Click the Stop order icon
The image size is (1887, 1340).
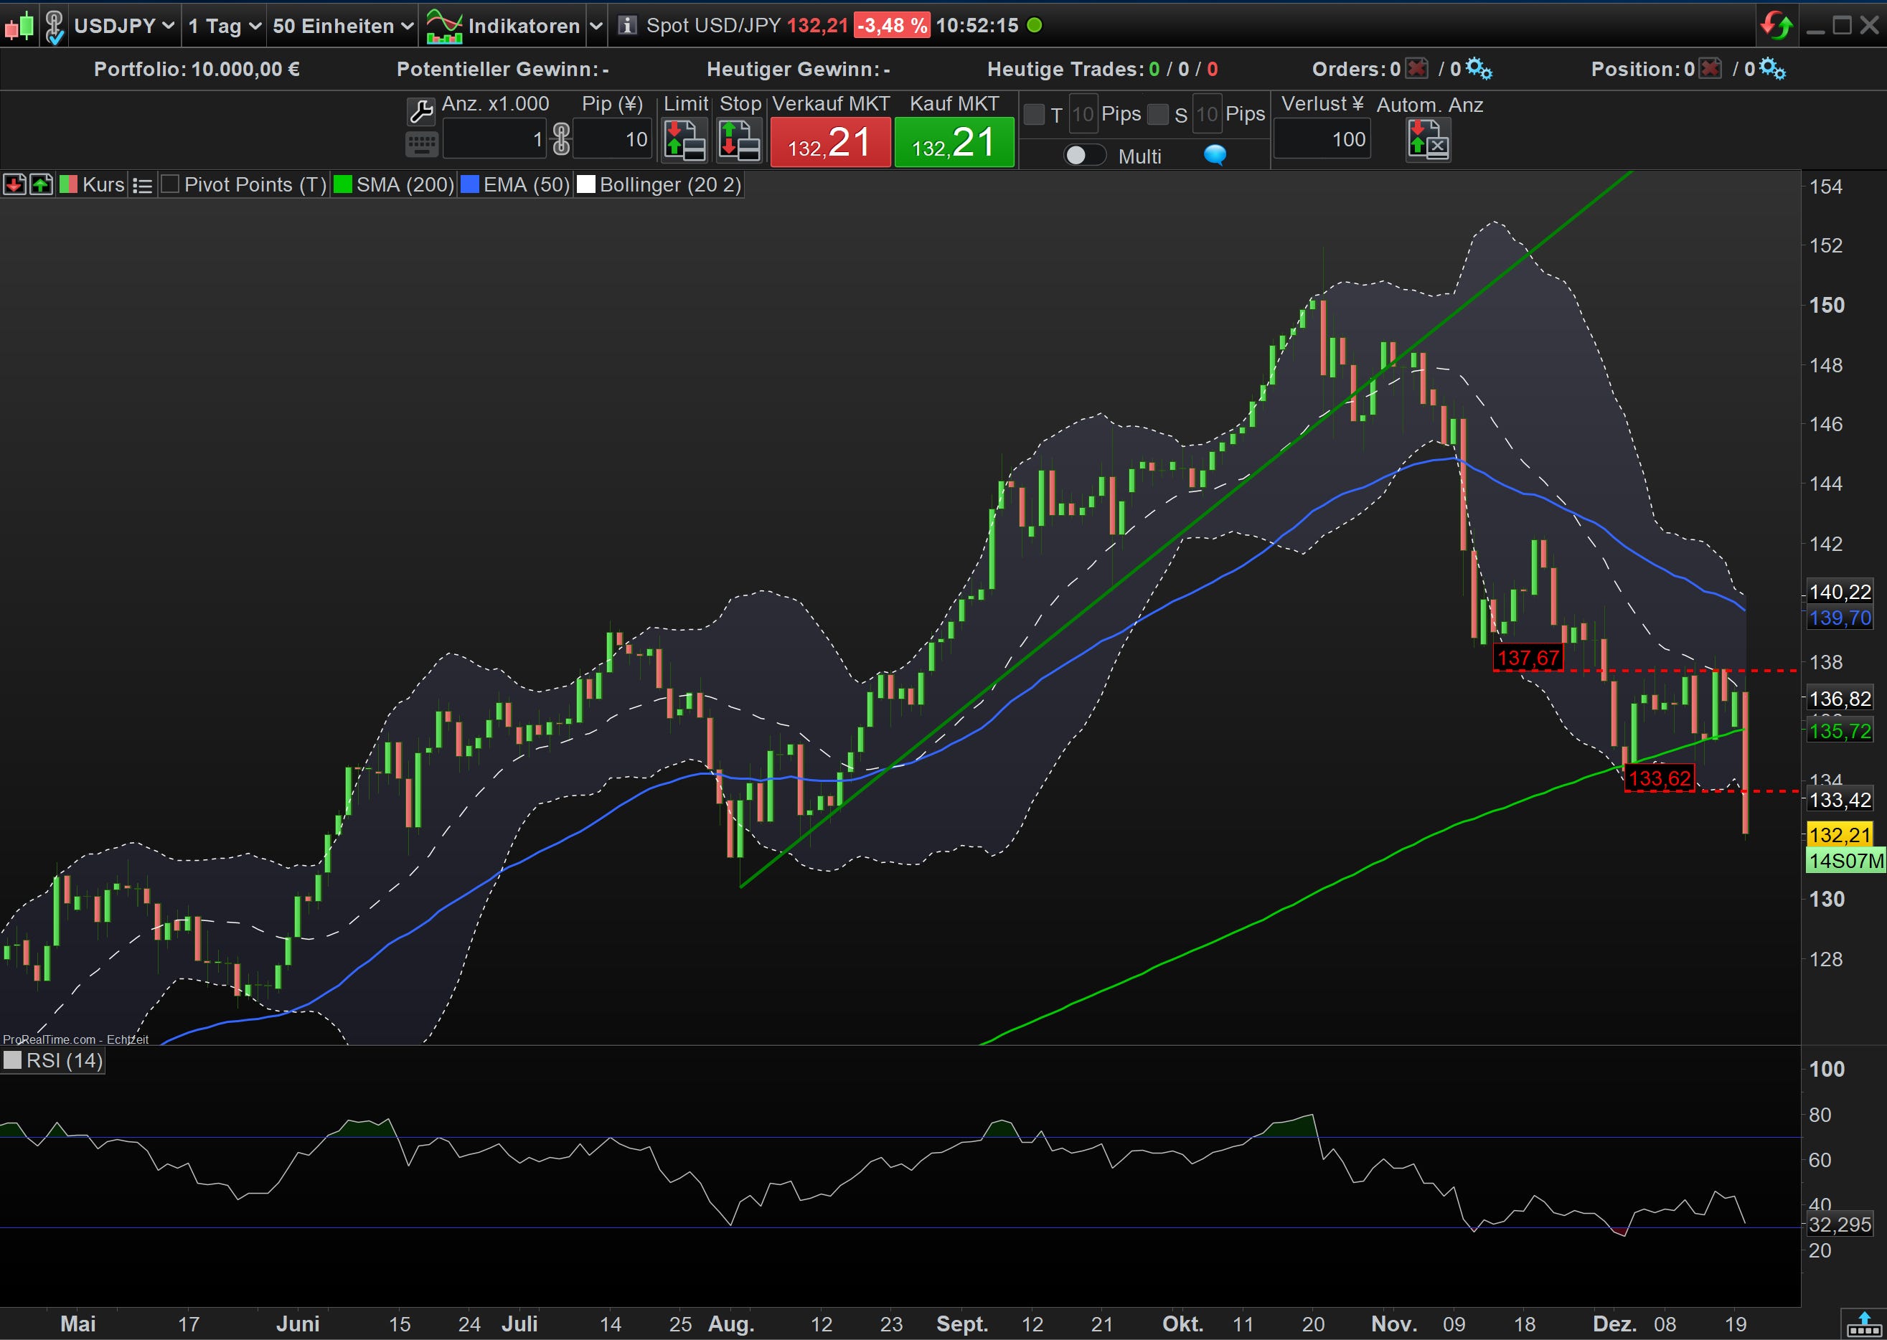[x=738, y=139]
